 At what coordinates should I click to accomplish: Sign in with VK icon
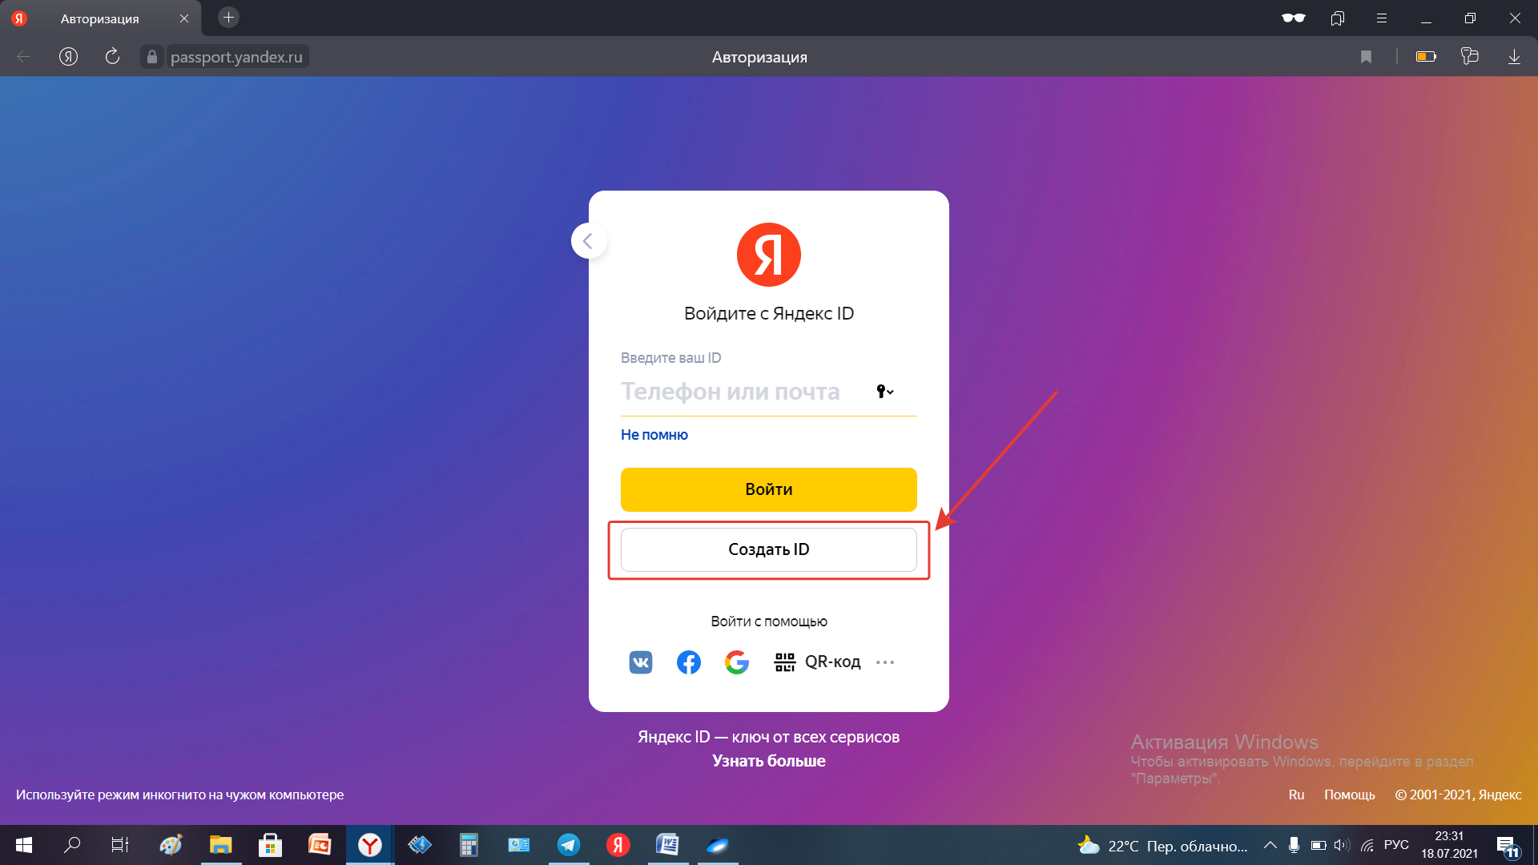641,662
